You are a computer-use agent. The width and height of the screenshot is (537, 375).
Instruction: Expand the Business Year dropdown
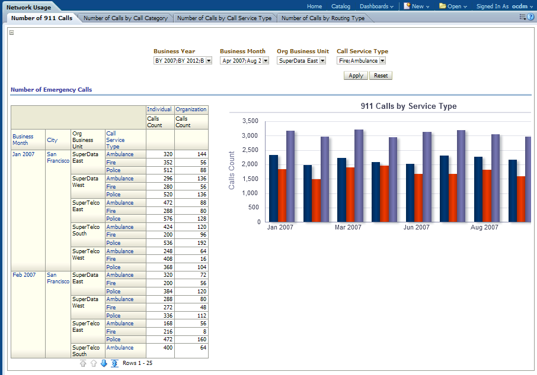(x=209, y=60)
